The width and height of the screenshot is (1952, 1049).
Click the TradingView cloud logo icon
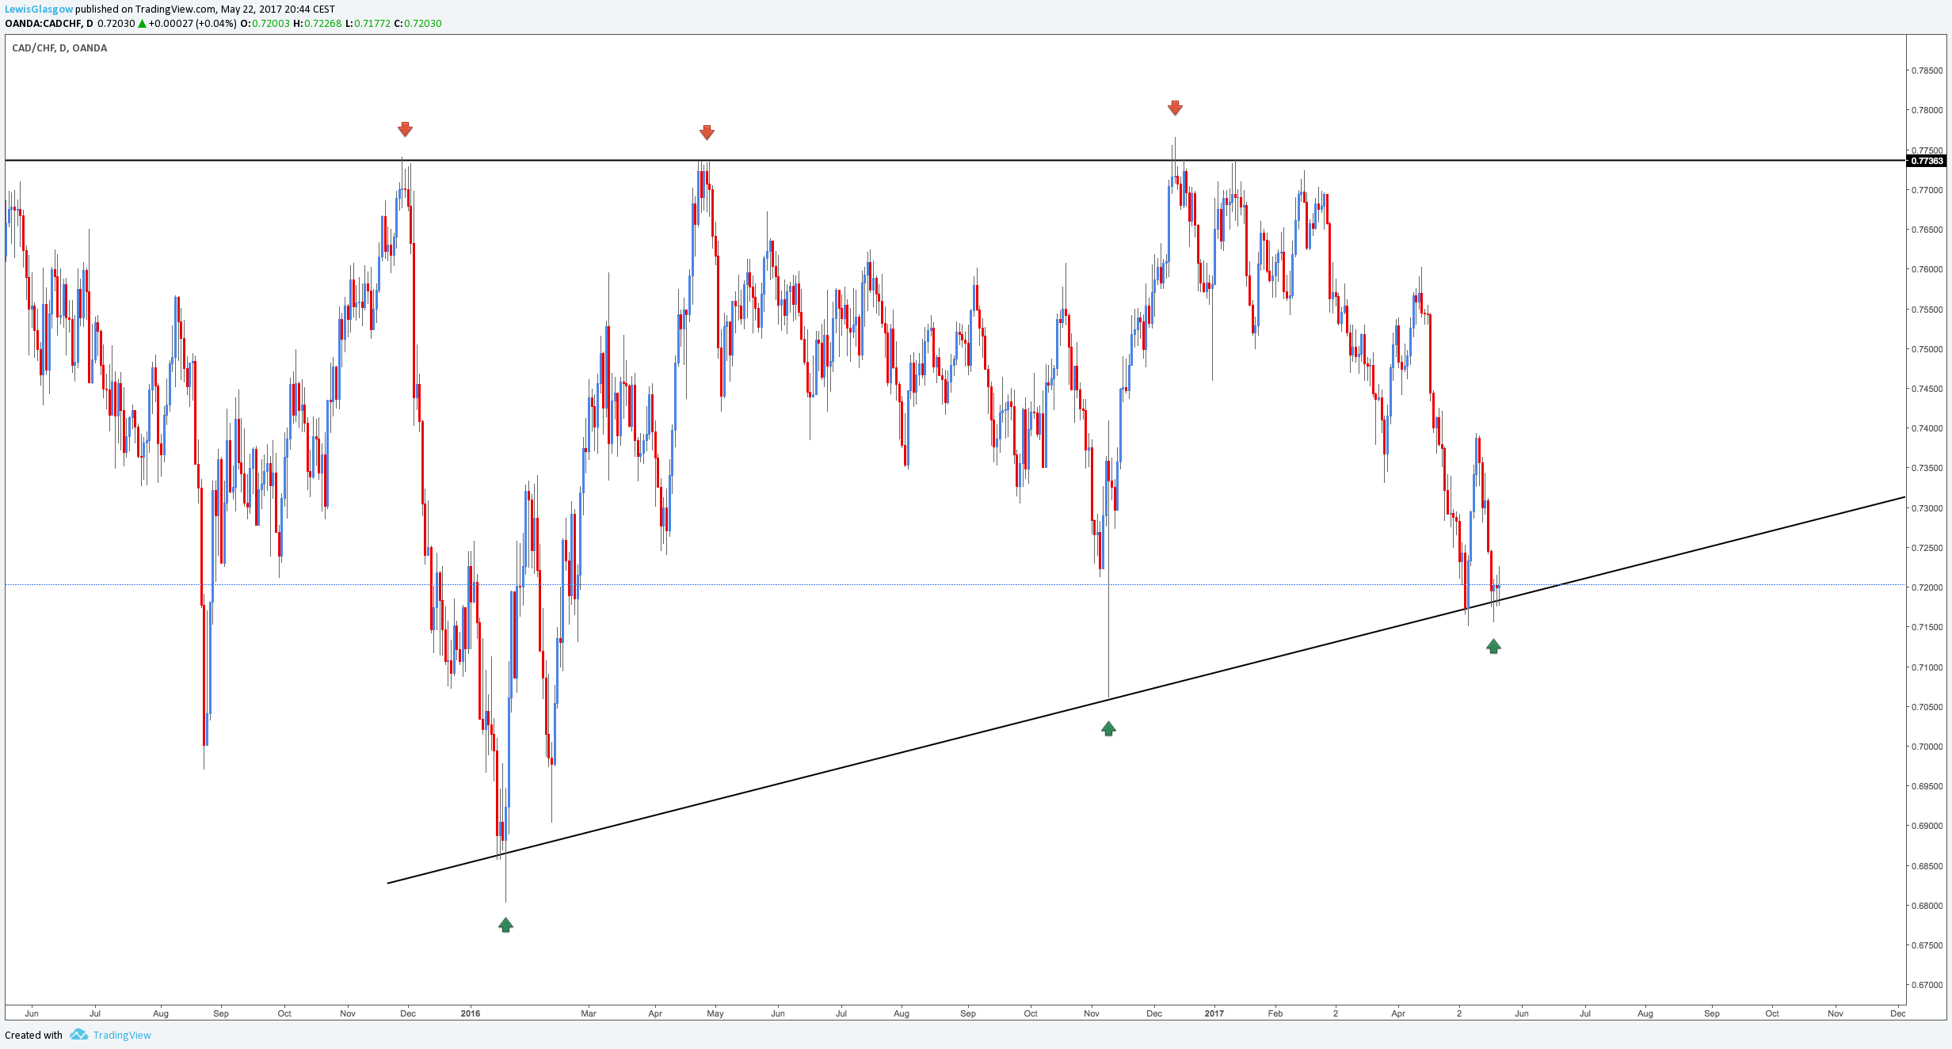tap(78, 1034)
